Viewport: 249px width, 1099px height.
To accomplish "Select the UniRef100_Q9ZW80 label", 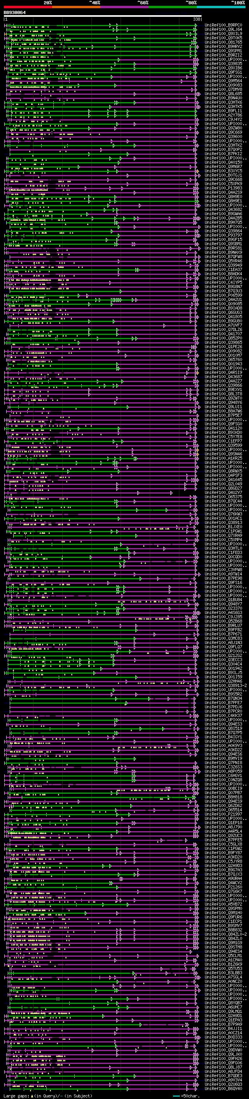I will 223,128.
